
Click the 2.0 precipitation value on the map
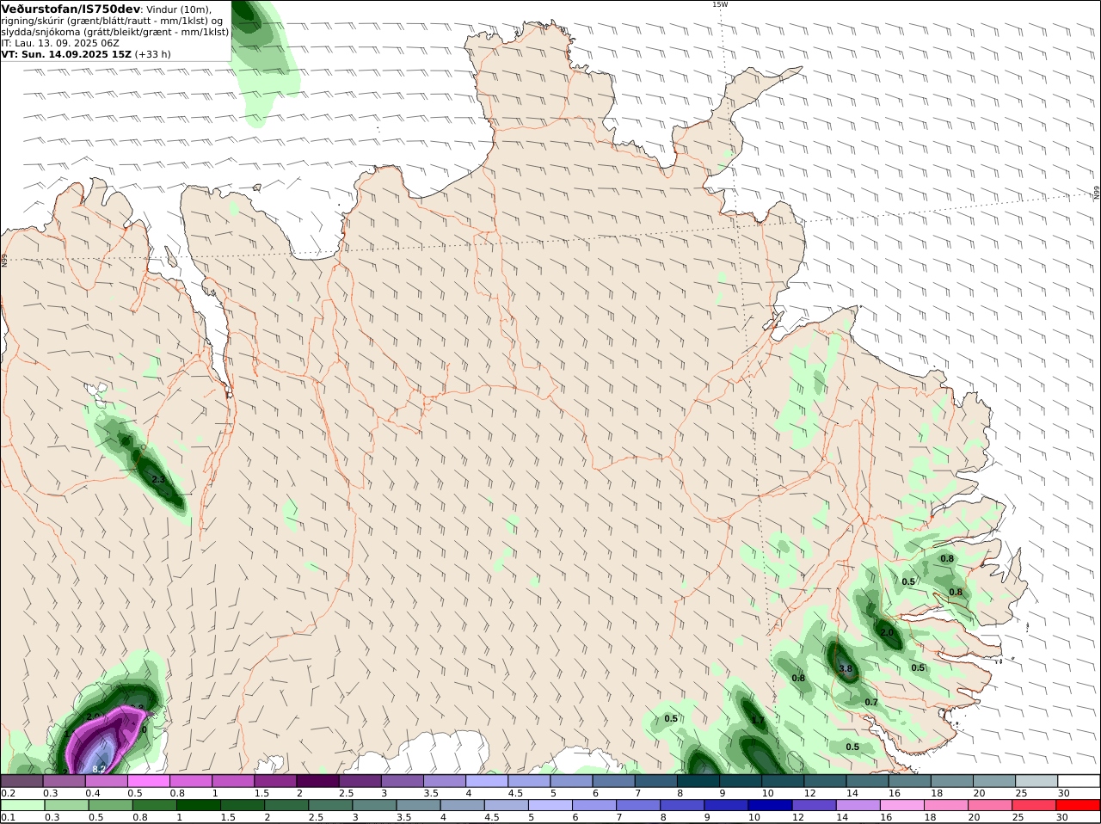point(888,632)
